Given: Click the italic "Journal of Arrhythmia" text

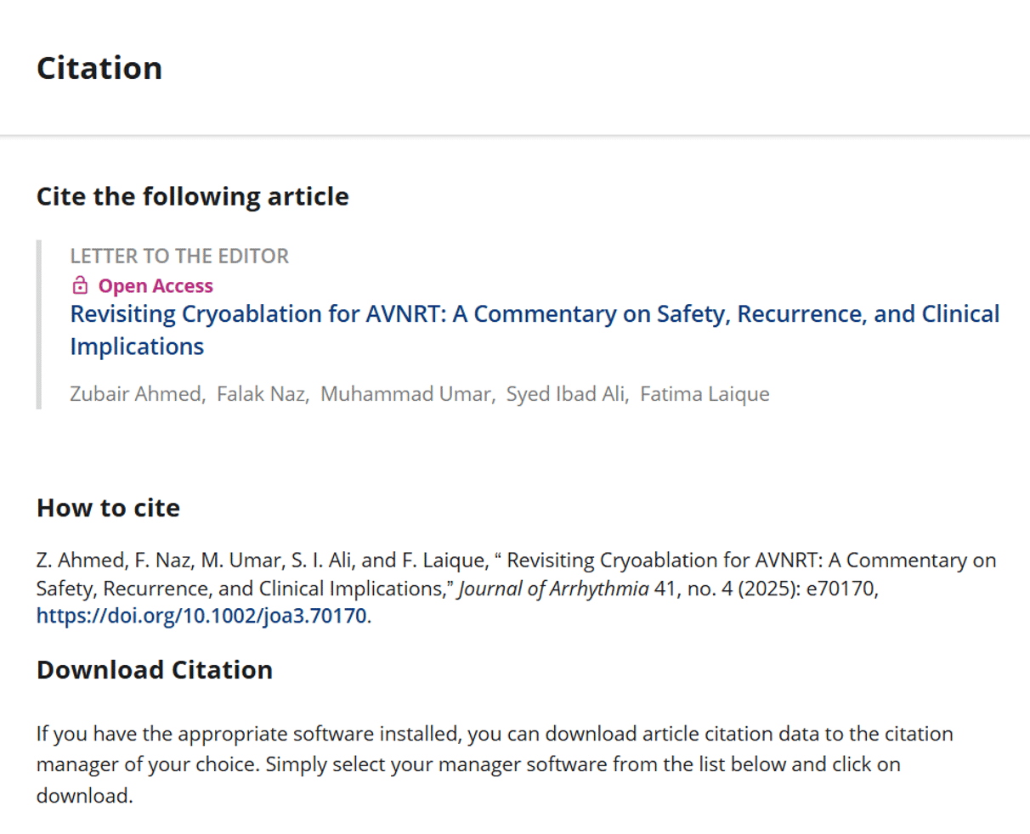Looking at the screenshot, I should [x=553, y=589].
